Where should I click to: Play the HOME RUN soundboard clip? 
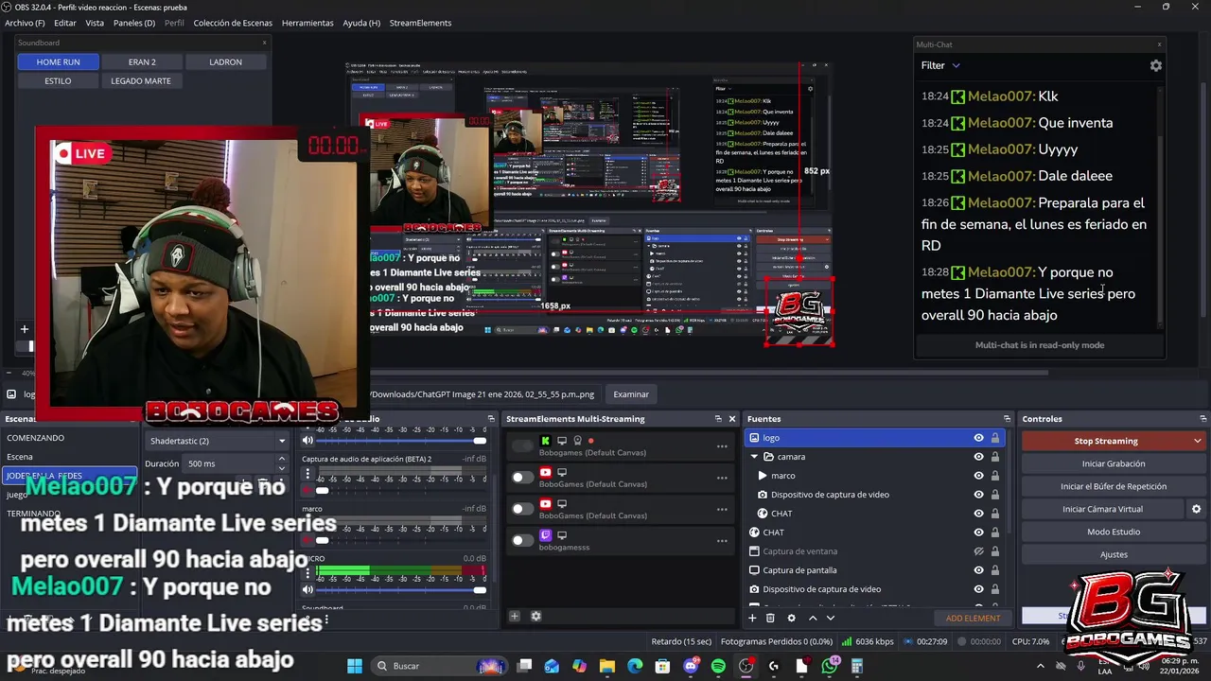[58, 61]
